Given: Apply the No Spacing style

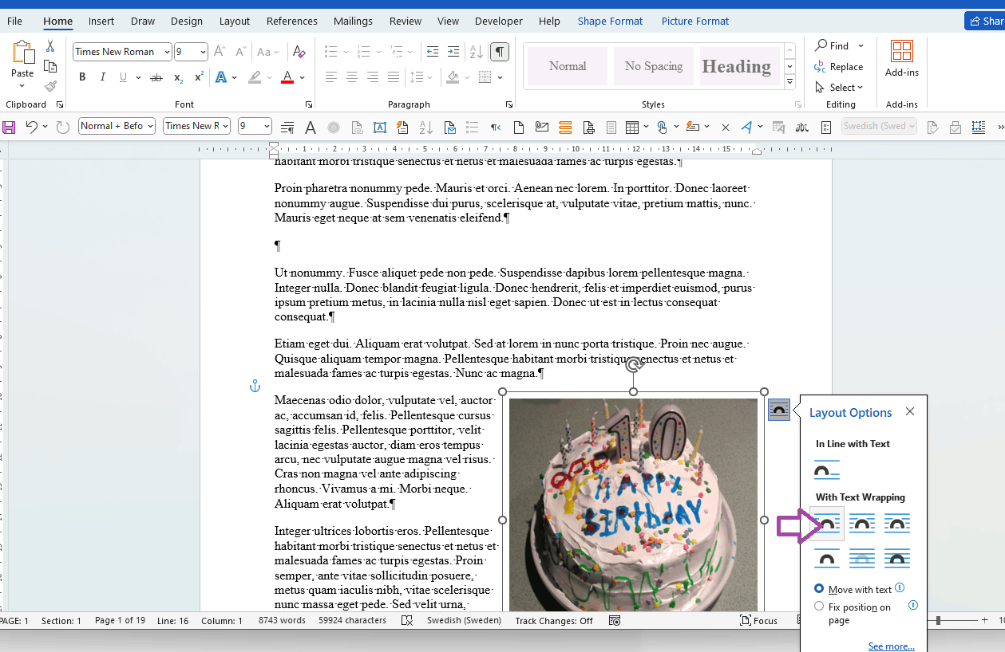Looking at the screenshot, I should pos(653,66).
